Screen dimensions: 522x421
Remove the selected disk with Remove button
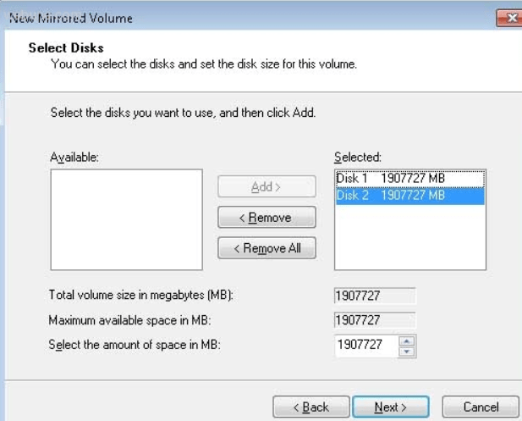pos(266,218)
